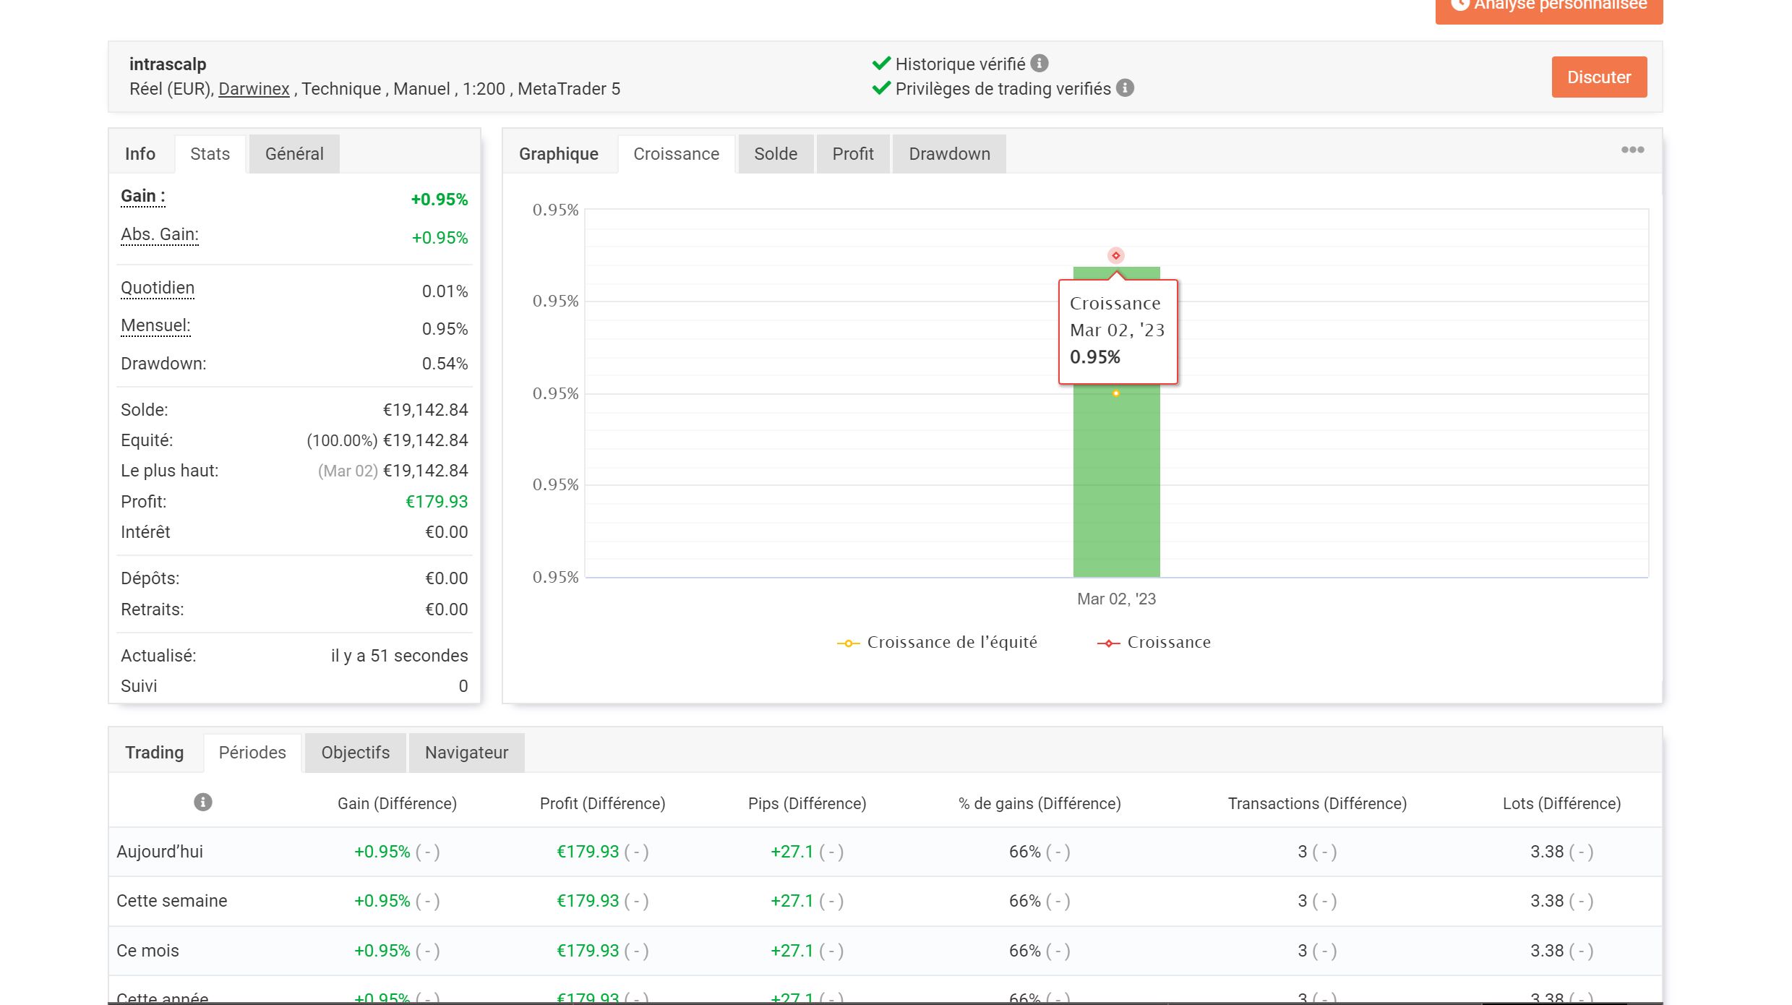Switch to Navigateur tab
This screenshot has width=1792, height=1005.
coord(466,753)
